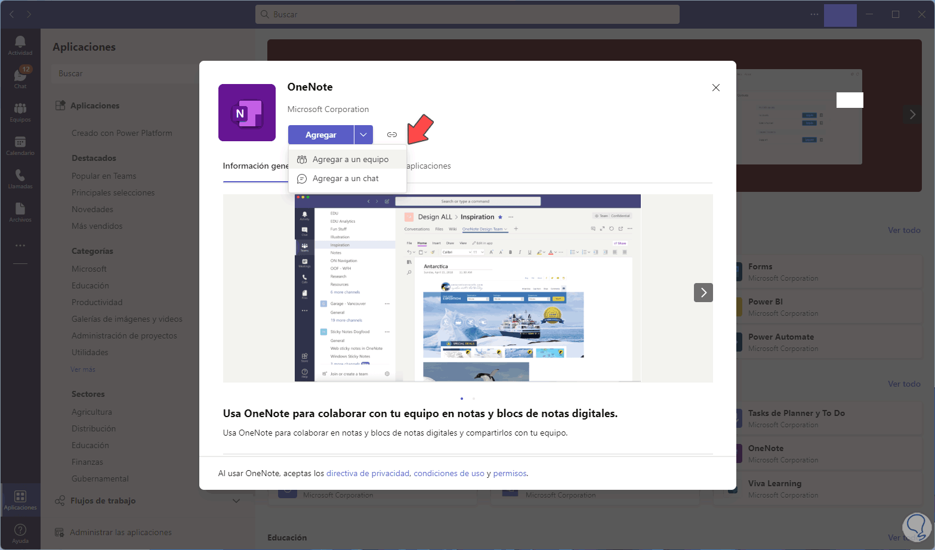Select Utilidades category
The width and height of the screenshot is (935, 550).
tap(90, 352)
